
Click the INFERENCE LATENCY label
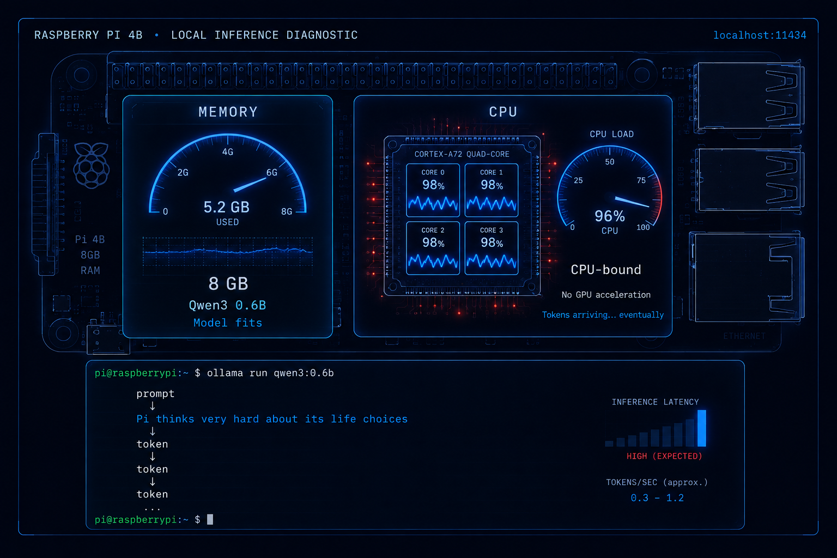(656, 402)
